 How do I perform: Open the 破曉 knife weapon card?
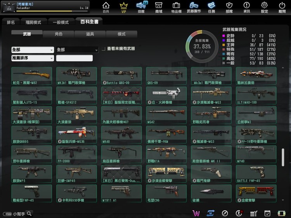pos(211,193)
